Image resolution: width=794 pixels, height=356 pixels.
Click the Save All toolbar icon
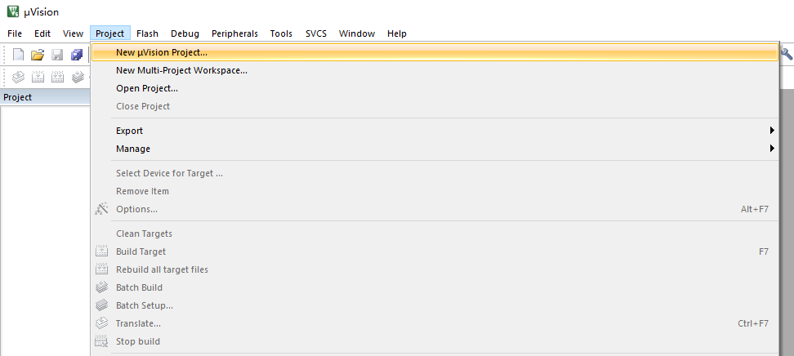tap(77, 55)
